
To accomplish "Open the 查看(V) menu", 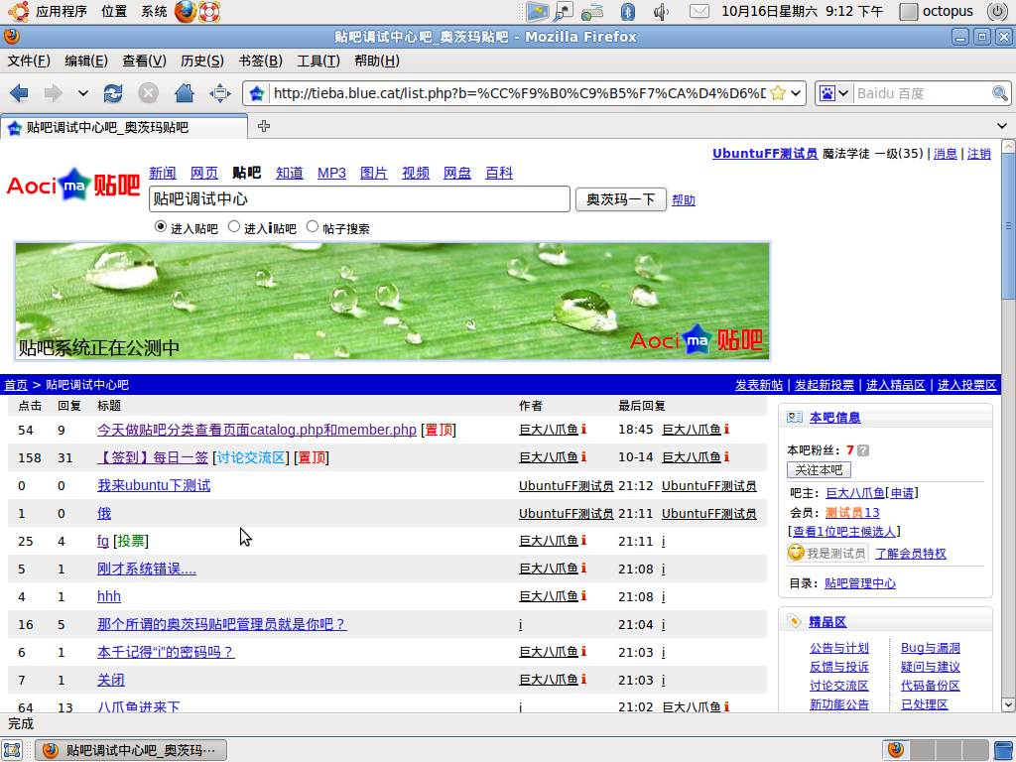I will click(x=144, y=61).
